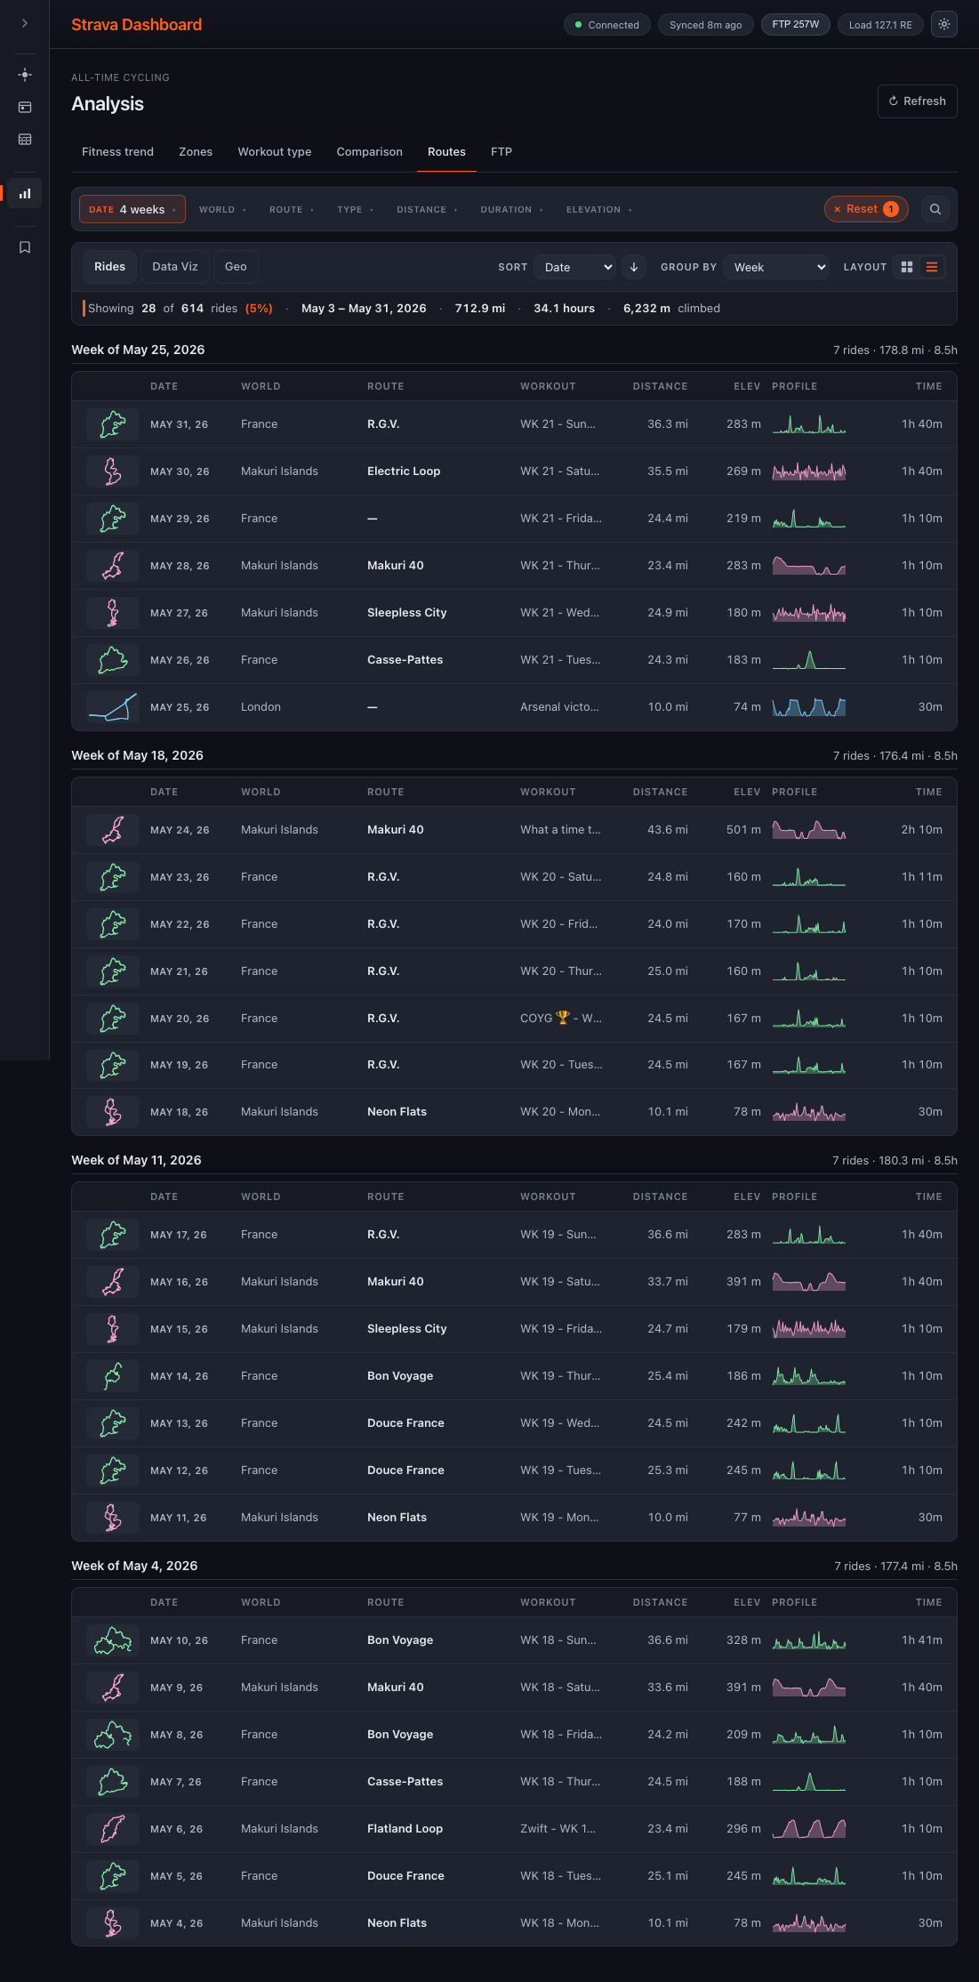
Task: Switch layout to grid view
Action: click(907, 267)
